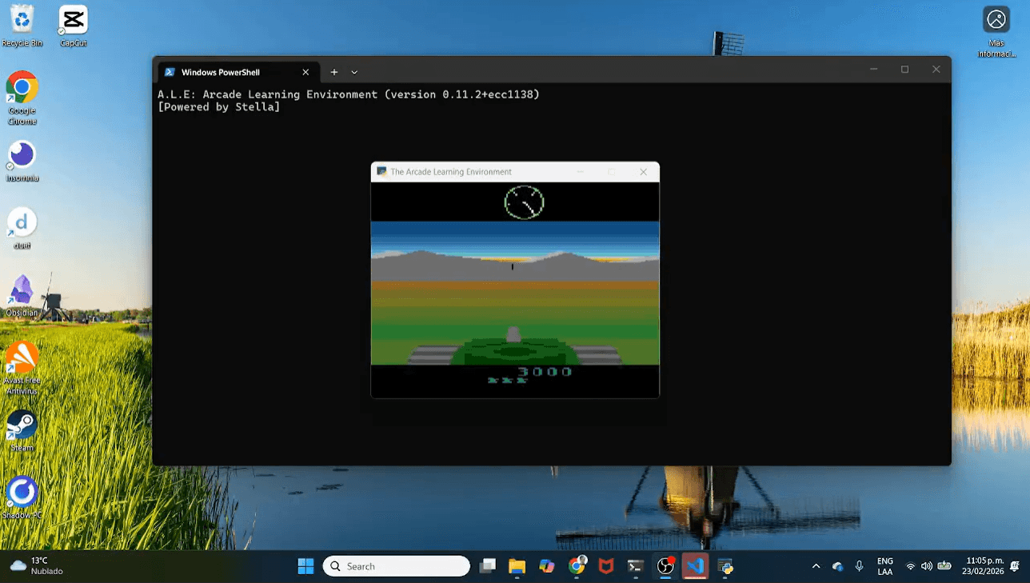
Task: Launch Avast Free Antivirus from desktop
Action: point(22,368)
